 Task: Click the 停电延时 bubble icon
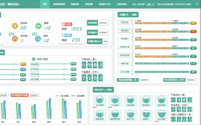pyautogui.click(x=146, y=100)
